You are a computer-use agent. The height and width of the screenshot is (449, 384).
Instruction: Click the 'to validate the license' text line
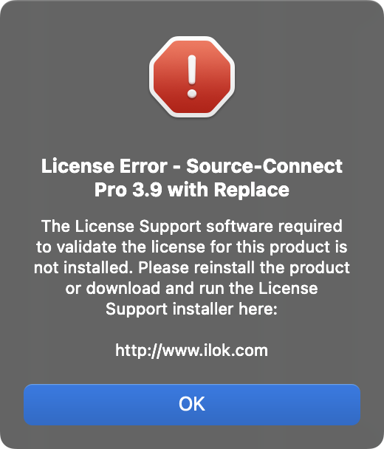pos(120,247)
